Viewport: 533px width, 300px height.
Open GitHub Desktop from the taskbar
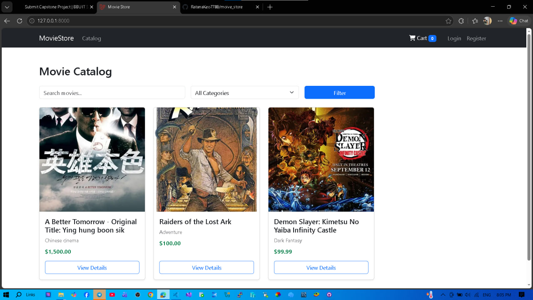[x=329, y=295]
